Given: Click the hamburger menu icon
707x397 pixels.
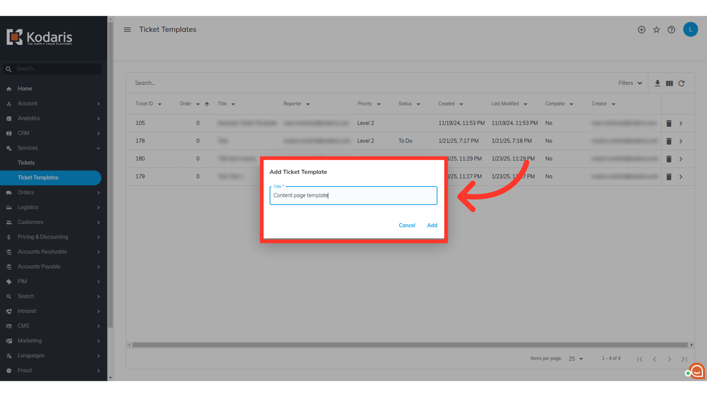Looking at the screenshot, I should pos(127,30).
